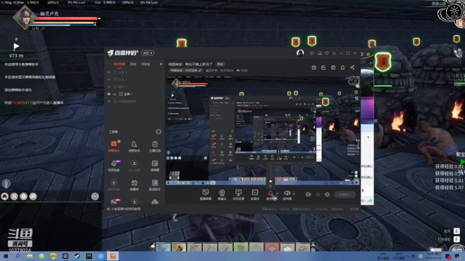
Task: Click the stream preview area
Action: [263, 130]
